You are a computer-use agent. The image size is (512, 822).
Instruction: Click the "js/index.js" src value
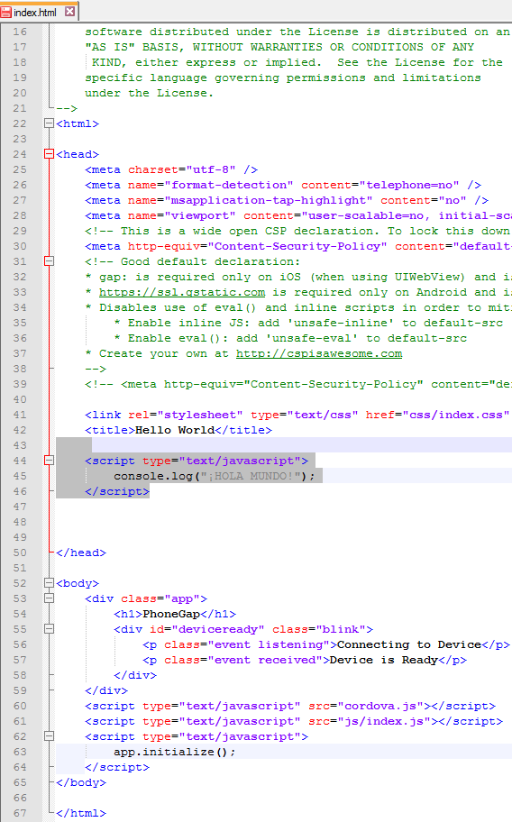[384, 721]
